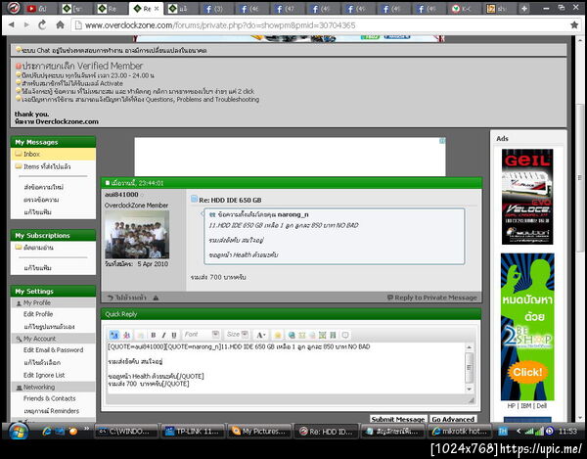Open C:\WINDOWS taskbar window
The image size is (587, 459).
click(x=126, y=432)
